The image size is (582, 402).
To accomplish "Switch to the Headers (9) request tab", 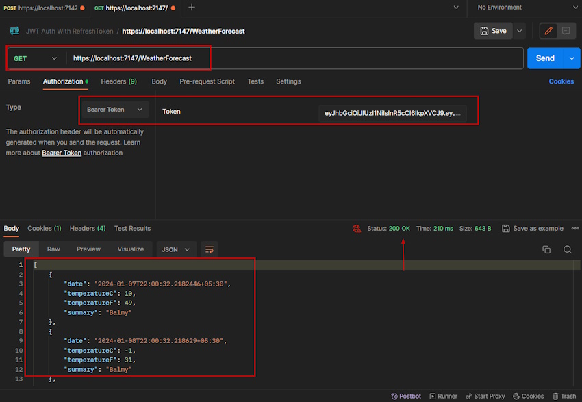I will [x=118, y=81].
